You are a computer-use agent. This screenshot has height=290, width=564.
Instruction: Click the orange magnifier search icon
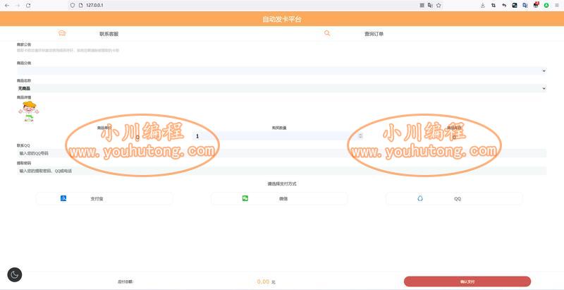(x=327, y=33)
